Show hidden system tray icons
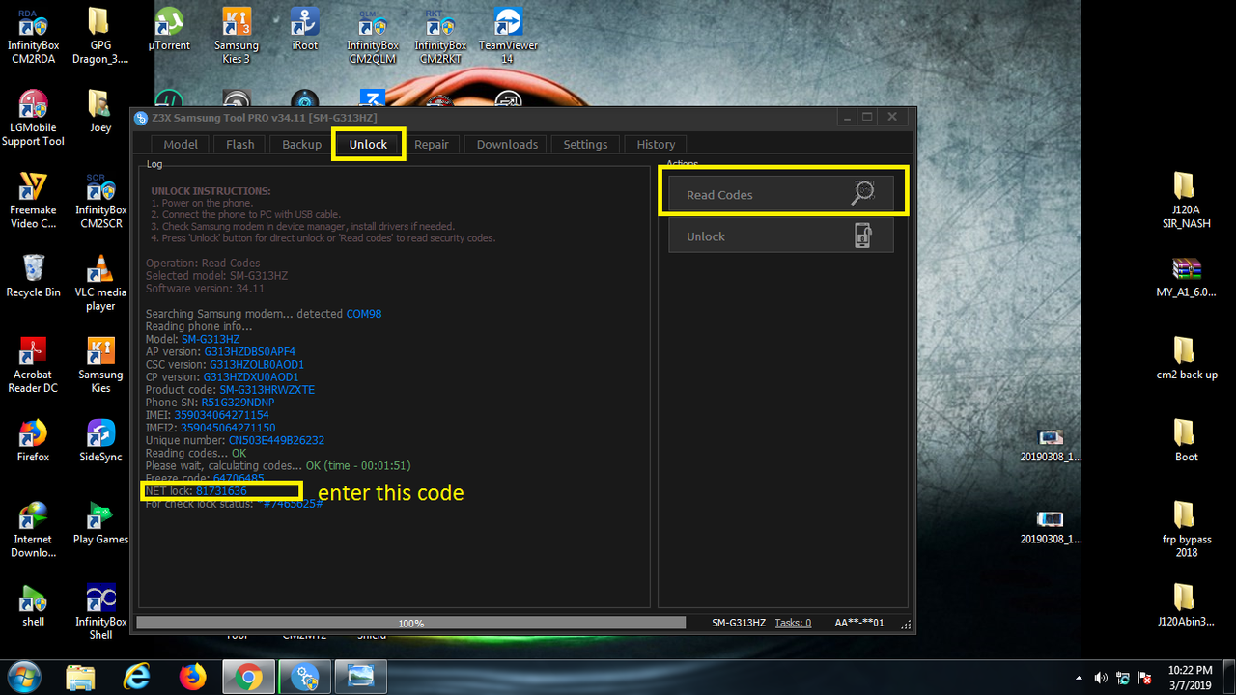Image resolution: width=1236 pixels, height=695 pixels. [1079, 678]
